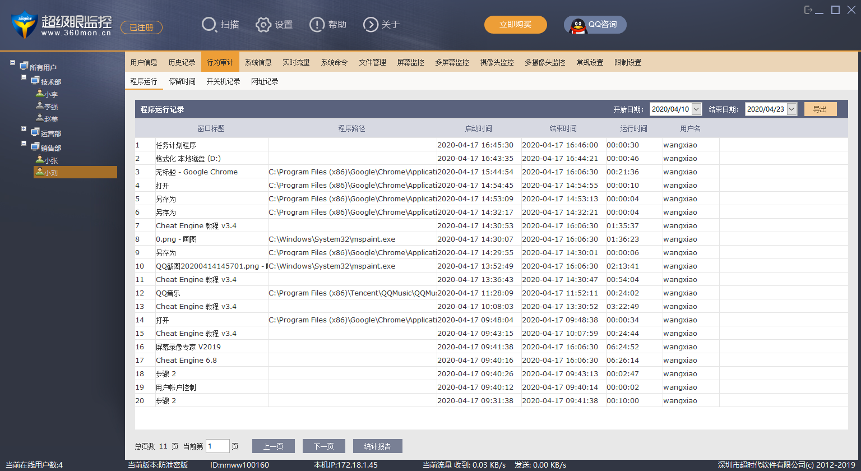Expand the 运营部 department node
861x471 pixels.
[24, 129]
